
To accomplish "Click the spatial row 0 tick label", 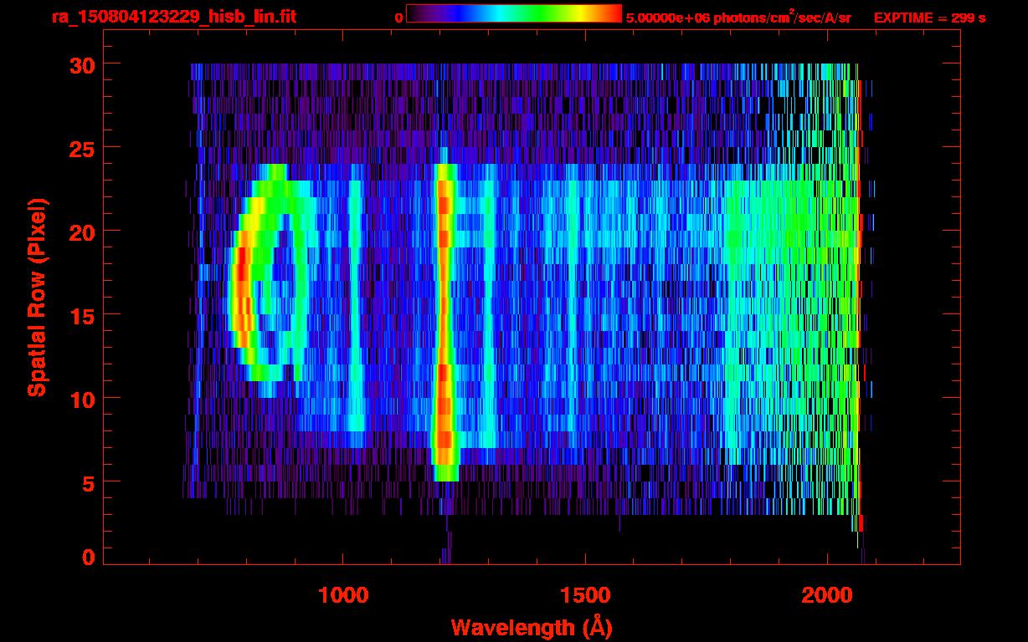I will coord(88,557).
